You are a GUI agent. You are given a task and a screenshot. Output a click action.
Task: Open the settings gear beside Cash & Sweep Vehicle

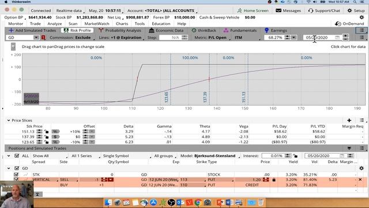(x=362, y=17)
